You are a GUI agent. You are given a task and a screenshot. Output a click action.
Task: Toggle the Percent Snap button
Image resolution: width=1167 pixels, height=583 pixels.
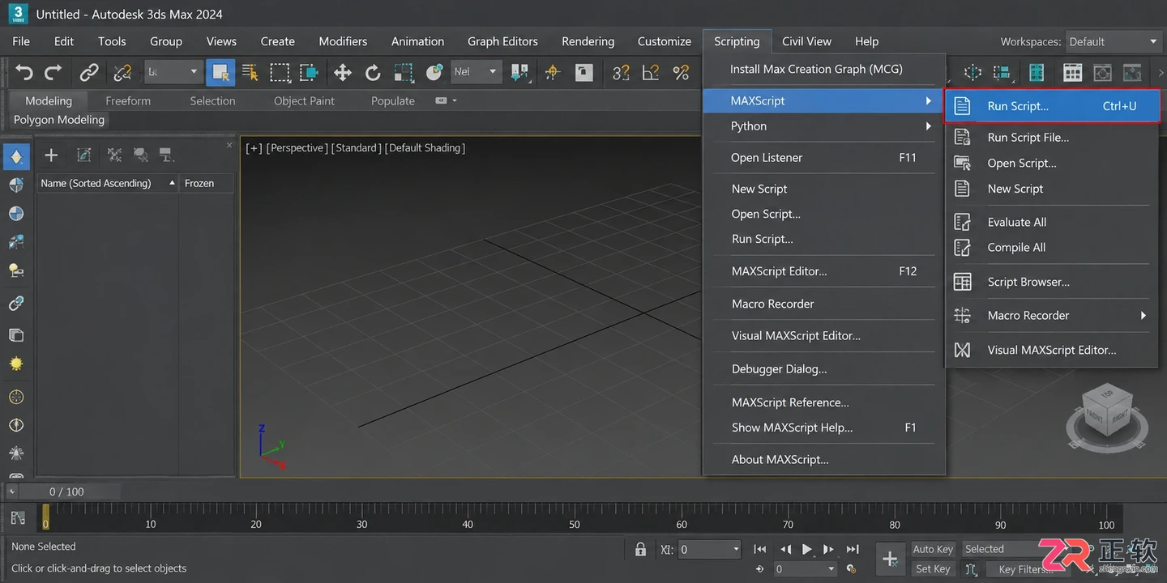click(x=681, y=72)
